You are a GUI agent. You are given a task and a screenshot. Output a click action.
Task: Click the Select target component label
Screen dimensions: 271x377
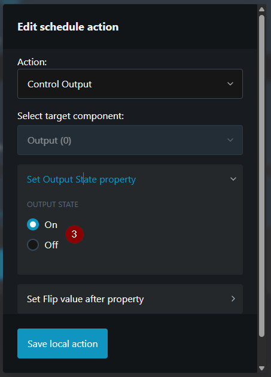(71, 116)
